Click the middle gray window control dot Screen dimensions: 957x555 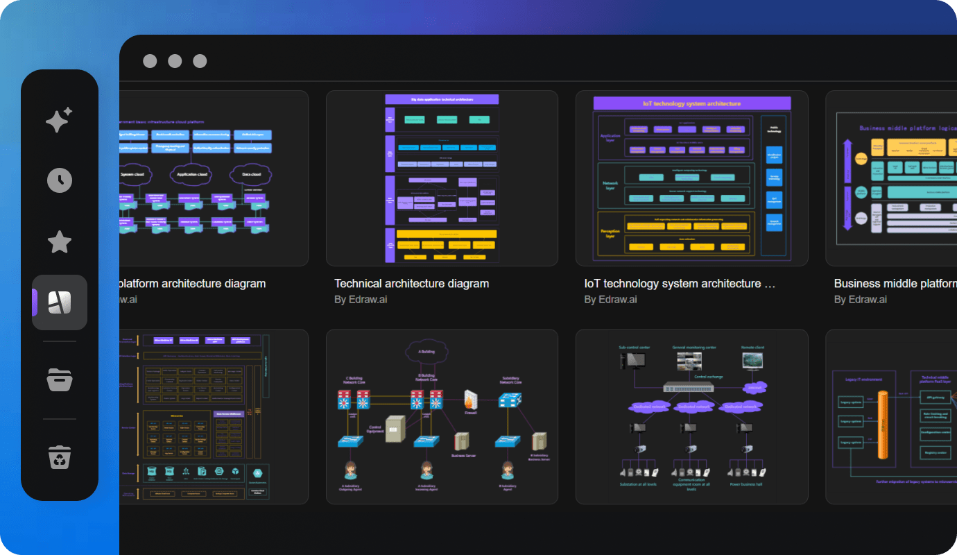pos(175,61)
